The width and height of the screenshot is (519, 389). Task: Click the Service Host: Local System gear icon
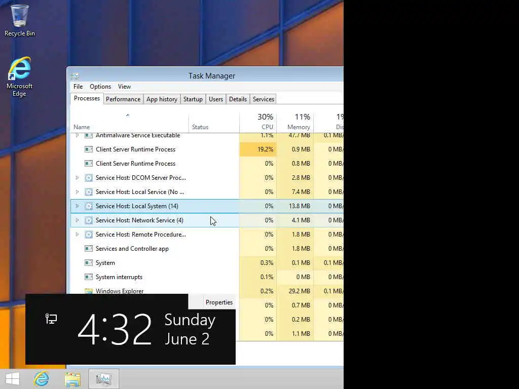coord(88,206)
